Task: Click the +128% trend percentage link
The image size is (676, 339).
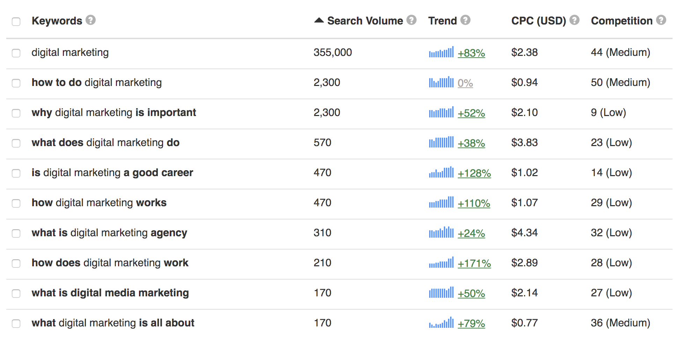Action: pyautogui.click(x=474, y=173)
